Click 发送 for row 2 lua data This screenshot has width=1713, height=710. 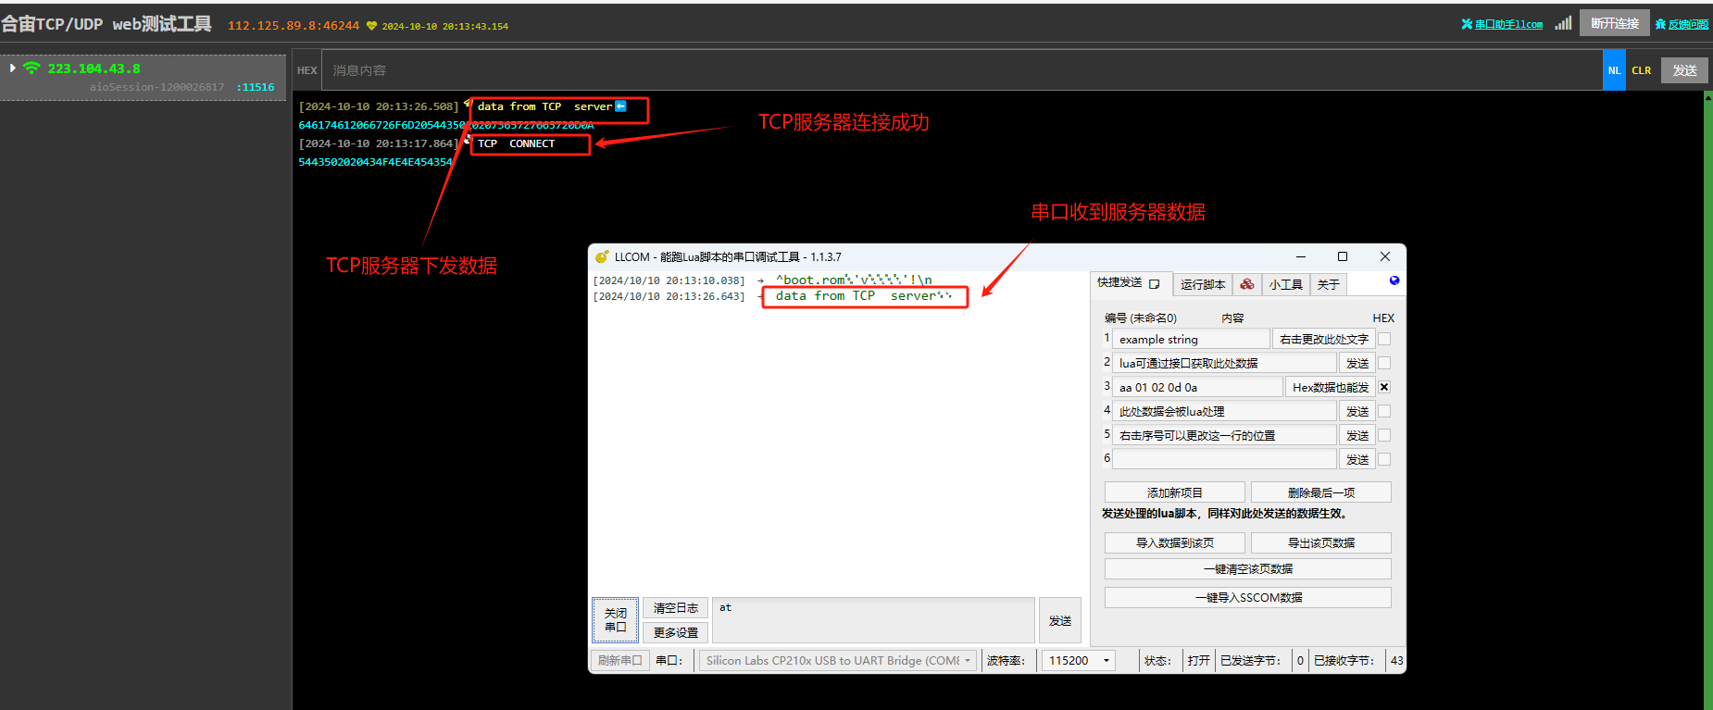[x=1357, y=363]
